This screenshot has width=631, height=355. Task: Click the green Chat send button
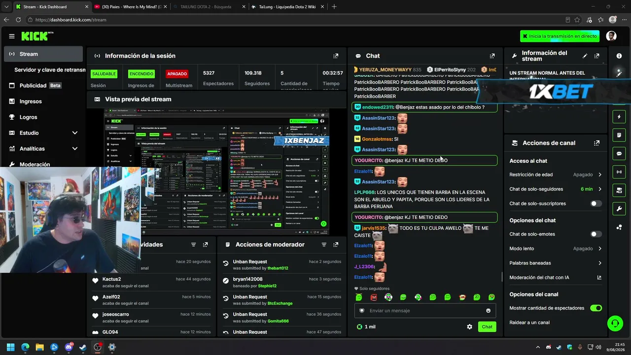tap(487, 327)
